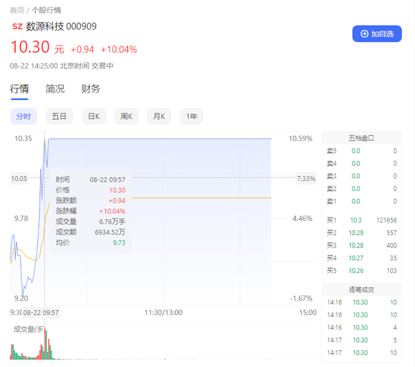Open the 首页 breadcrumb link
The width and height of the screenshot is (415, 367).
pos(17,10)
